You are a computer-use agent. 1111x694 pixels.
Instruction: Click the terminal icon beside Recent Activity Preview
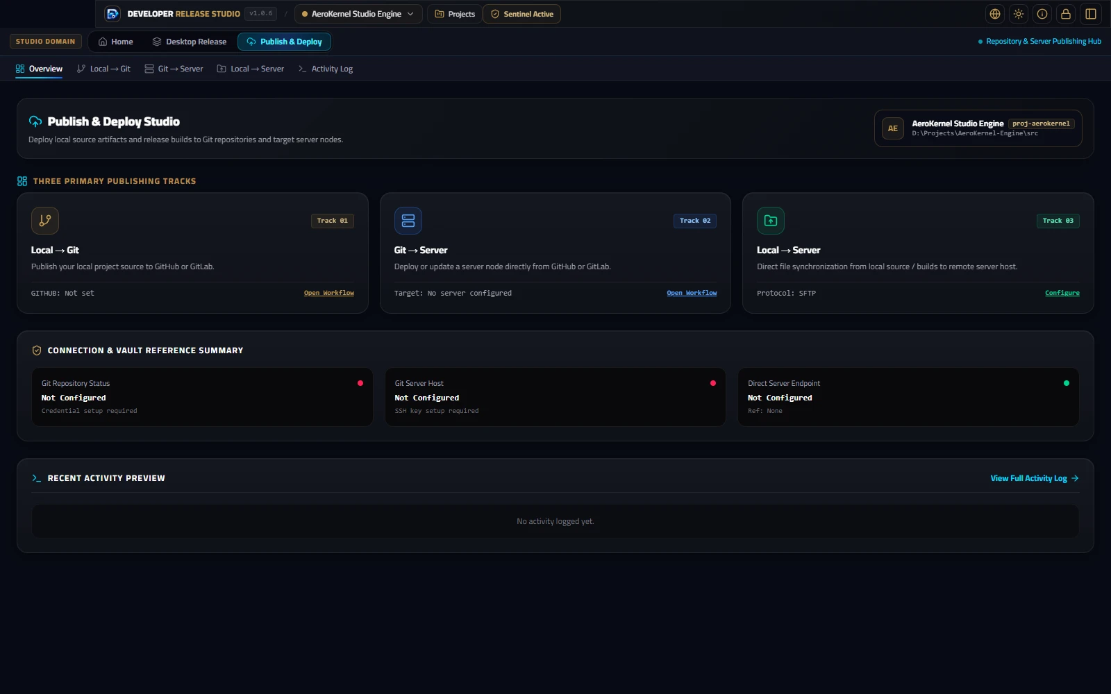point(37,478)
